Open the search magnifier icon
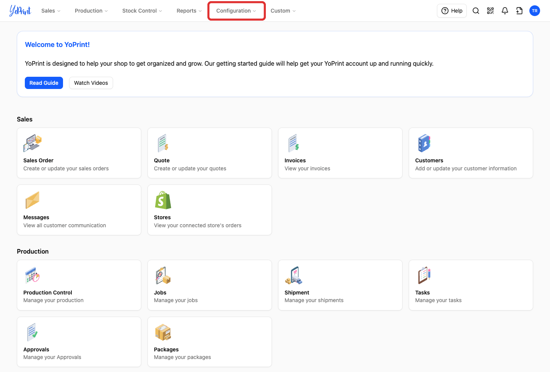The image size is (550, 372). click(x=476, y=11)
